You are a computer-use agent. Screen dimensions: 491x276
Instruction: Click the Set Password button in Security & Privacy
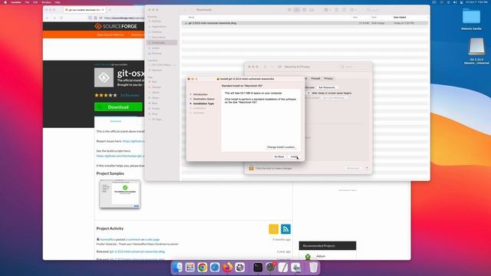pyautogui.click(x=327, y=87)
